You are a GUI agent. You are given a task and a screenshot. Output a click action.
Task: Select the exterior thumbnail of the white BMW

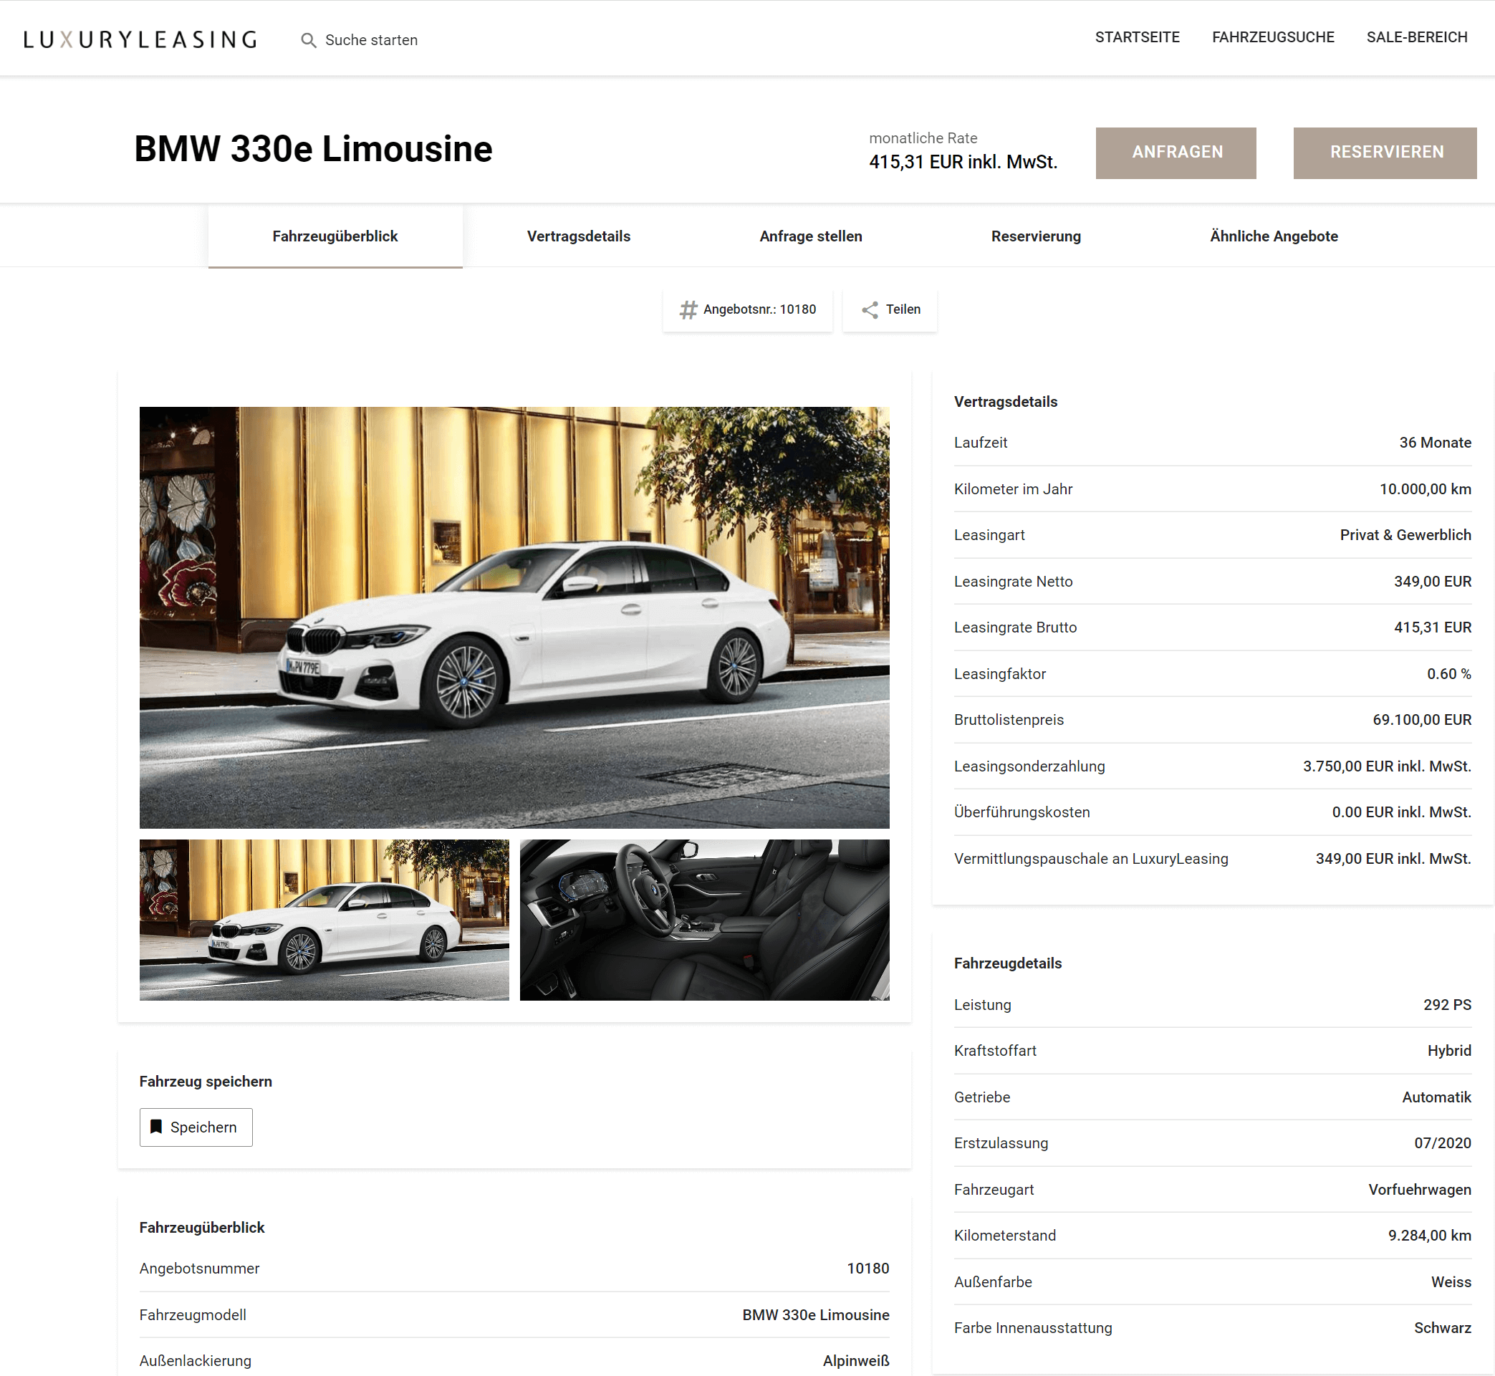point(324,920)
